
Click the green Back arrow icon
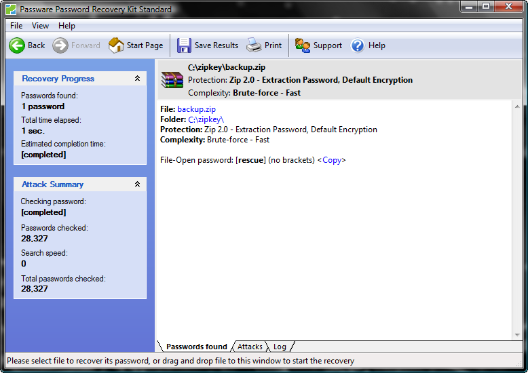[x=17, y=45]
